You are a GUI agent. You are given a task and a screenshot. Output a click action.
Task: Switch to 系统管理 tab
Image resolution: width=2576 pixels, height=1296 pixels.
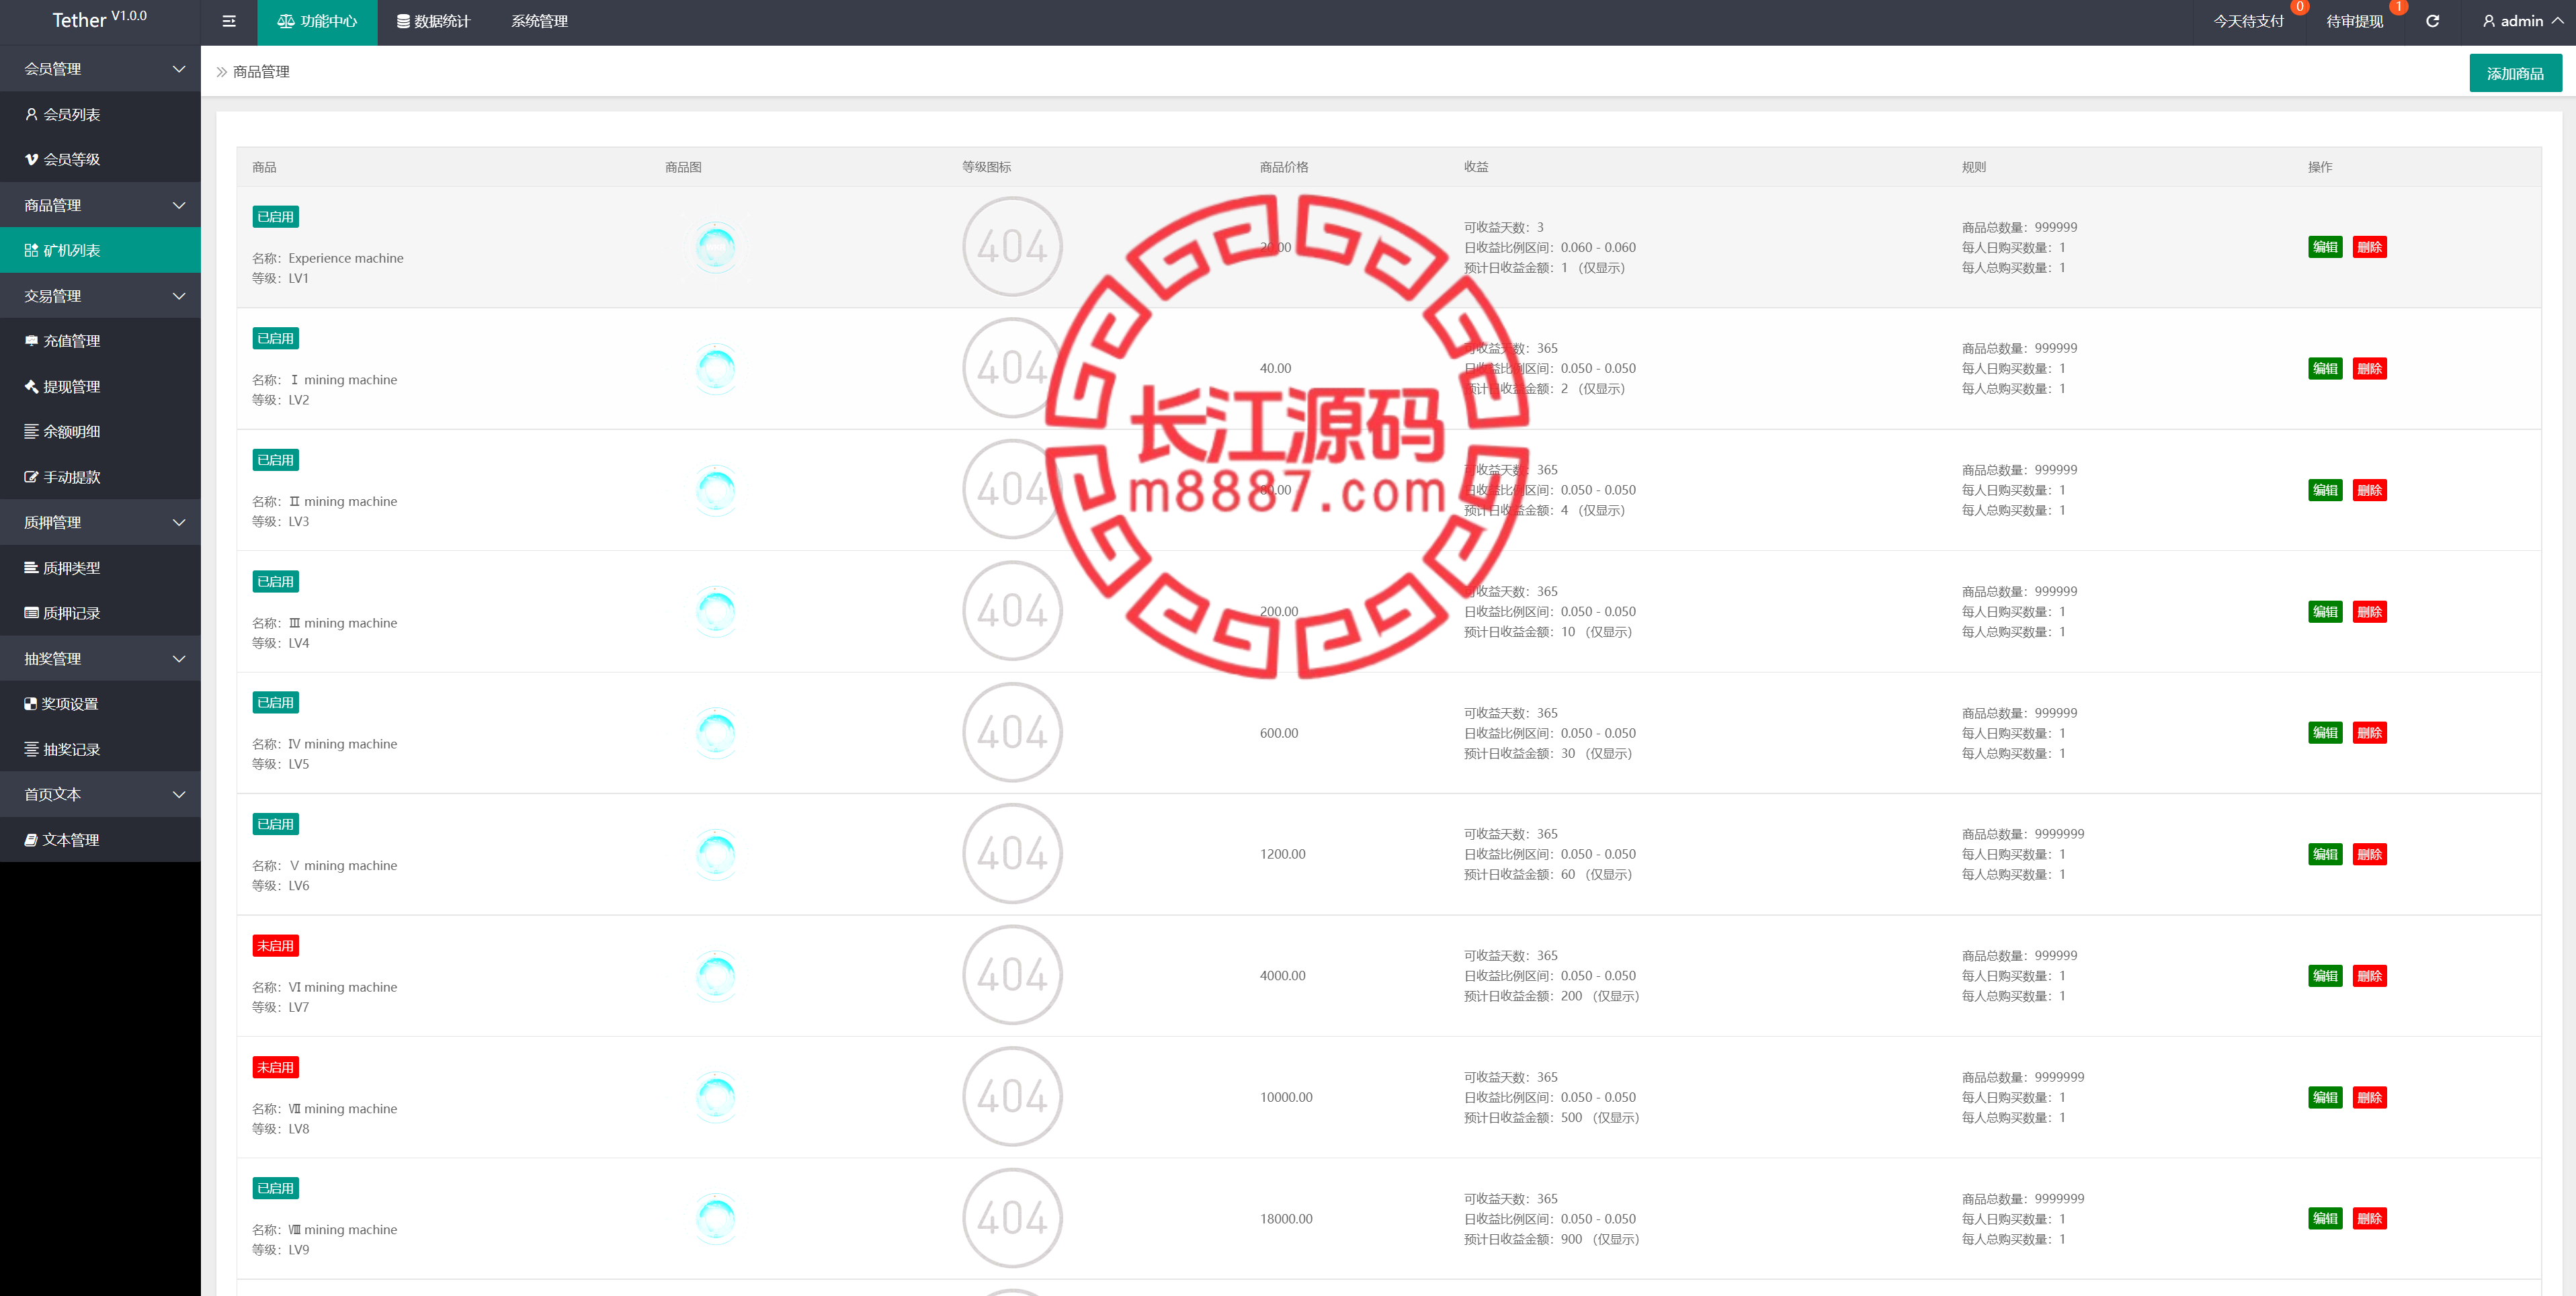(539, 22)
